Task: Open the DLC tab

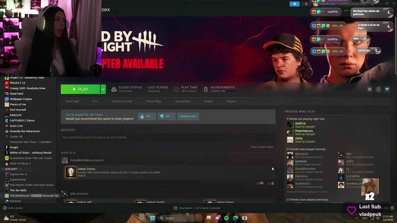Action: pyautogui.click(x=95, y=101)
